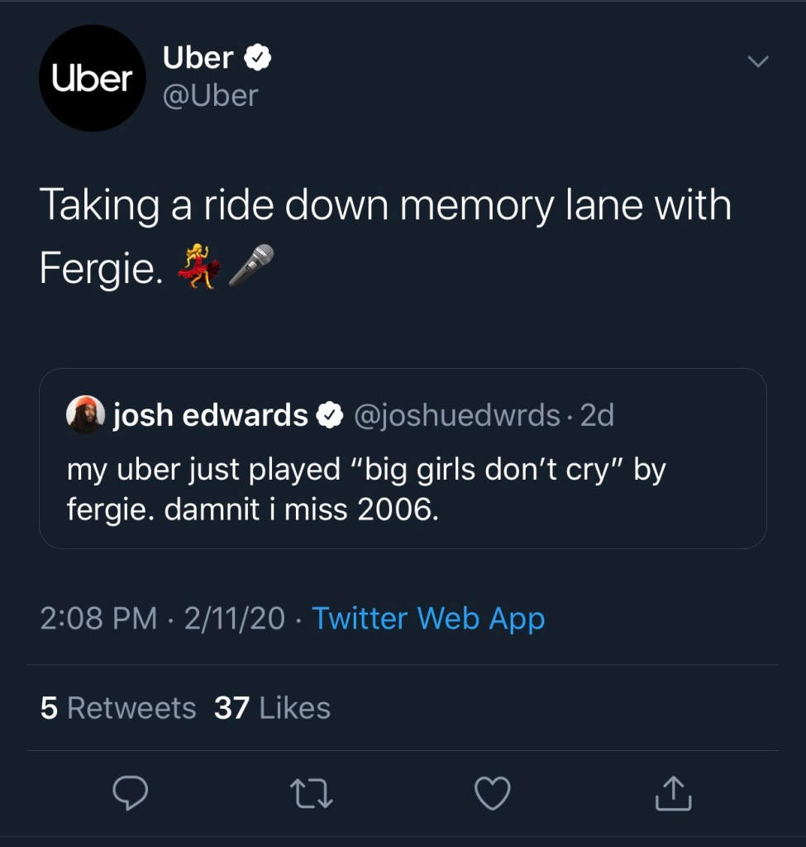Click the microphone emoji in tweet
Viewport: 806px width, 847px height.
251,266
